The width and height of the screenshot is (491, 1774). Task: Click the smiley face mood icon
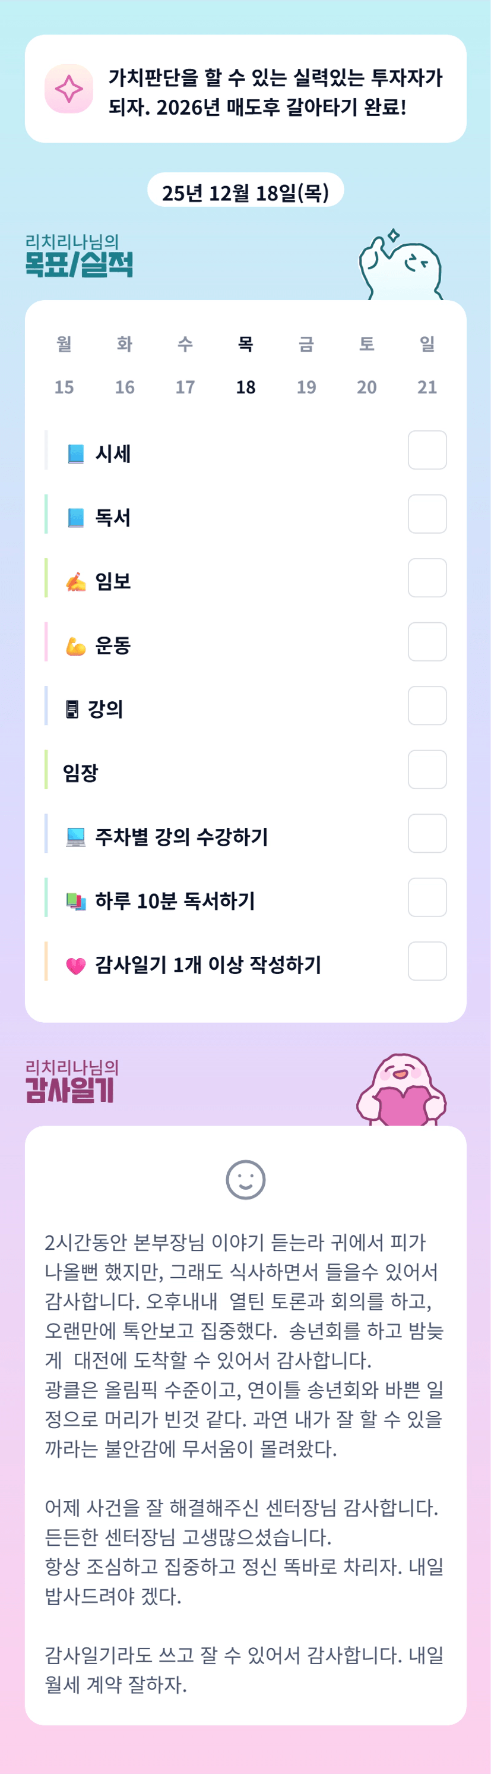[246, 1180]
